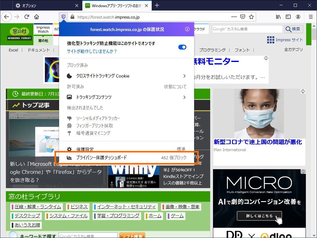
Task: Click the back navigation arrow
Action: tap(7, 17)
